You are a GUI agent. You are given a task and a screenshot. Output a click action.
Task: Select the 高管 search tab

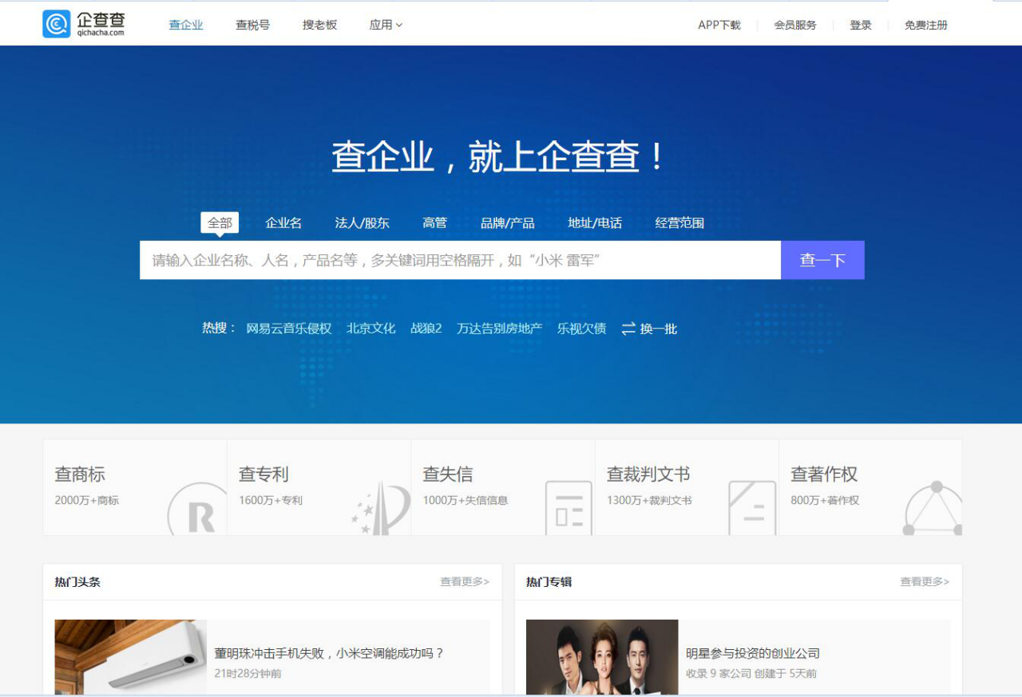click(435, 223)
